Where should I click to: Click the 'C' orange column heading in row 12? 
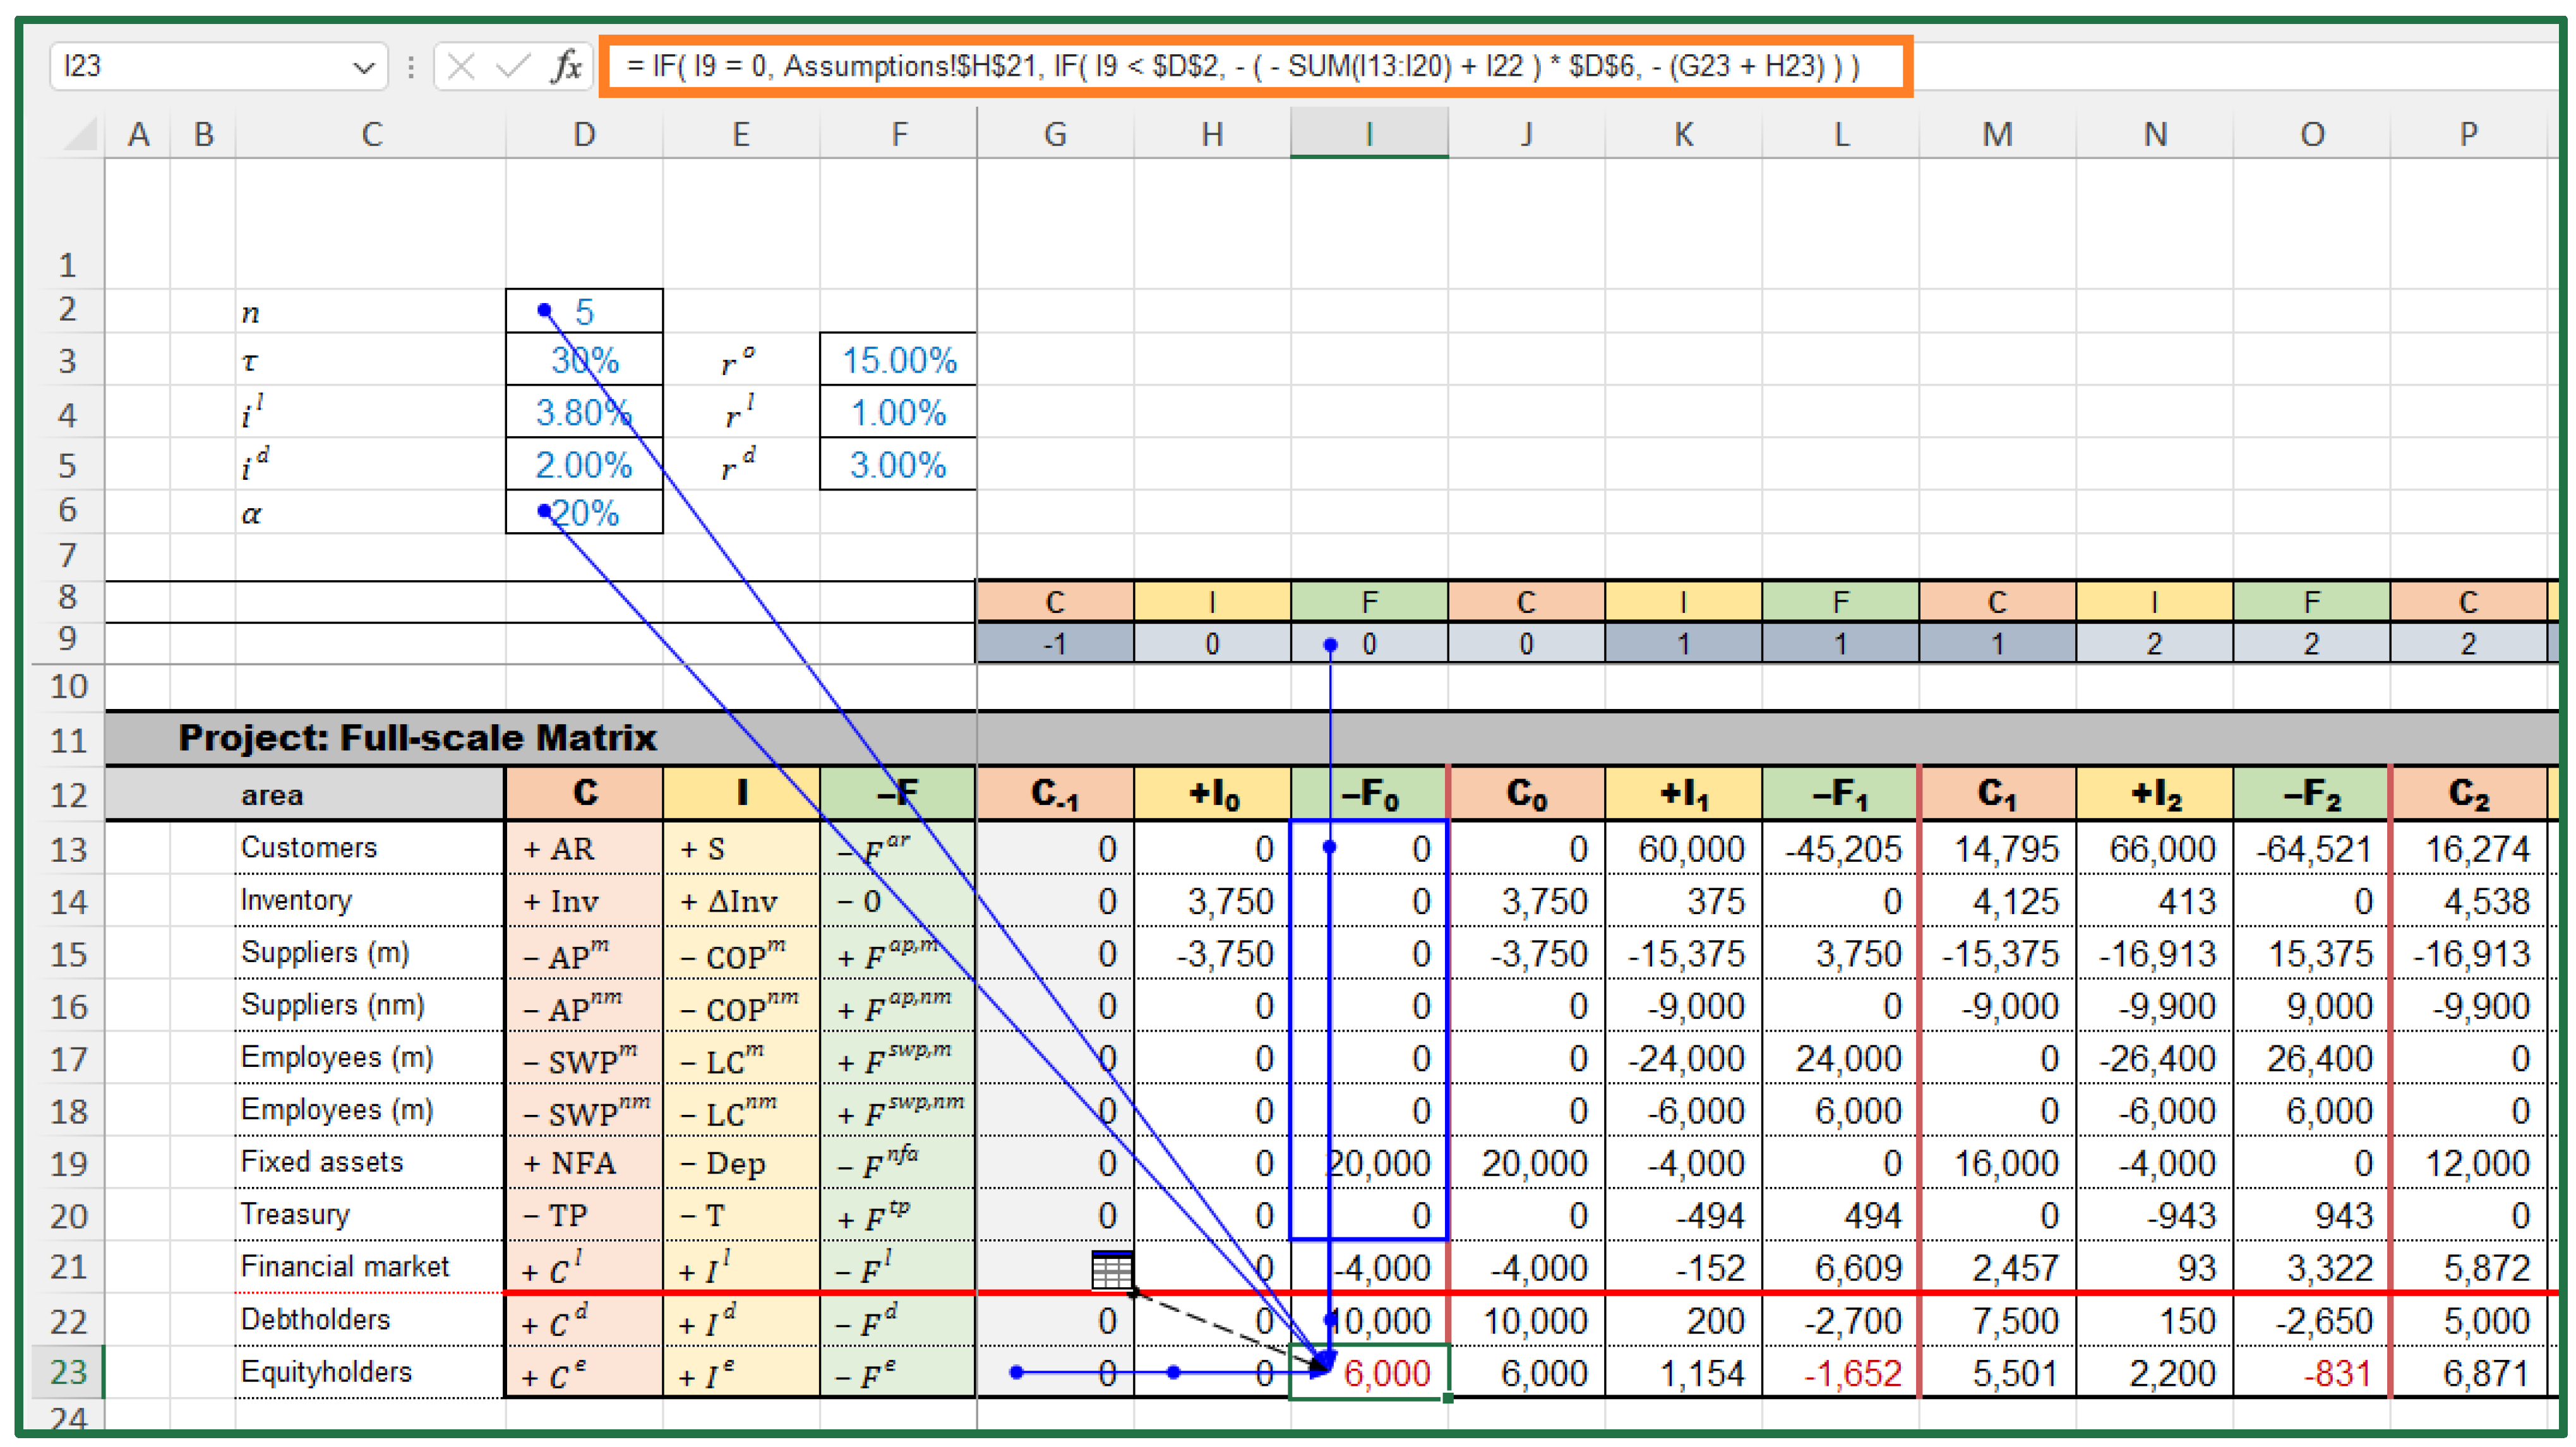coord(584,794)
